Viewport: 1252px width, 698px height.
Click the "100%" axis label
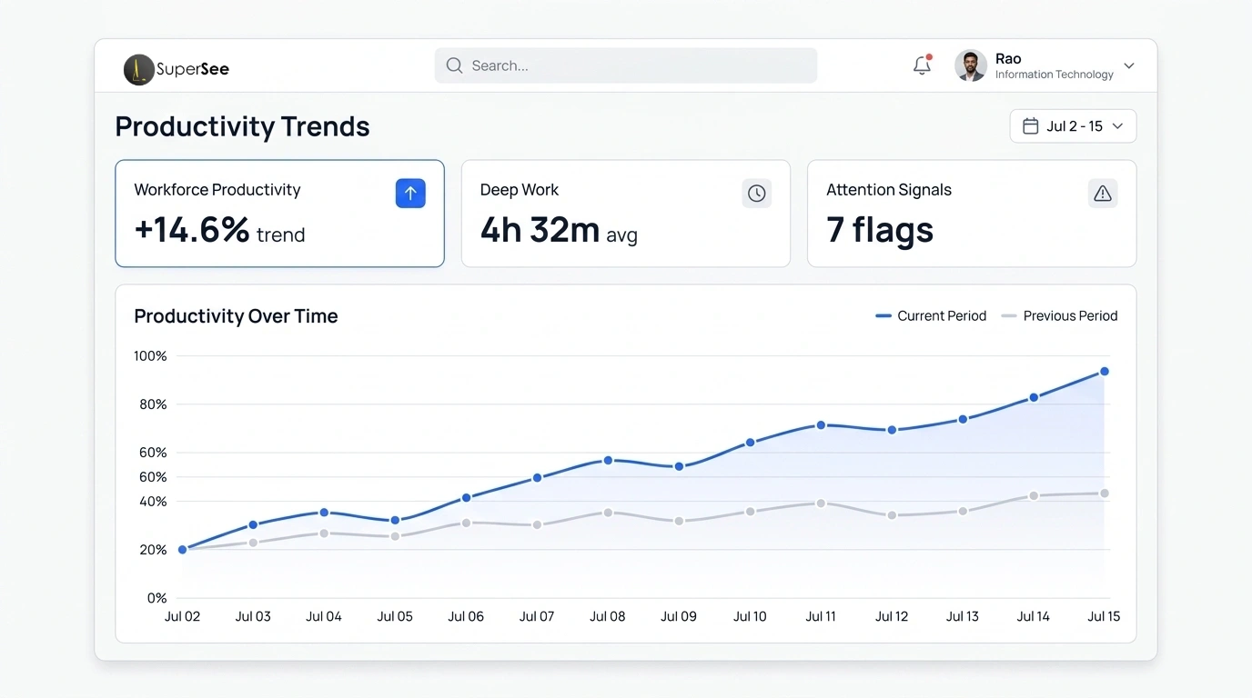tap(150, 356)
